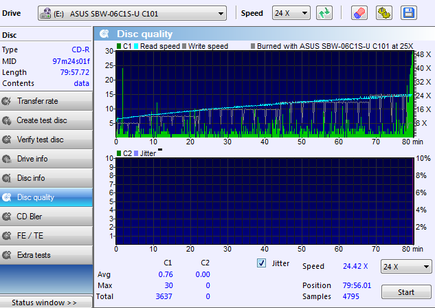This screenshot has height=308, width=435.
Task: Click the cyan Read speed legend swatch
Action: click(136, 46)
